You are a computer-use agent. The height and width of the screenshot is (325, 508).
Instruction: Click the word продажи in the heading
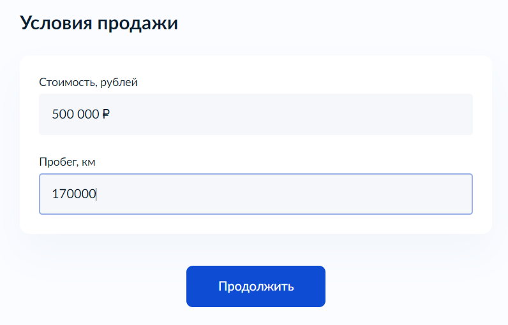coord(138,24)
